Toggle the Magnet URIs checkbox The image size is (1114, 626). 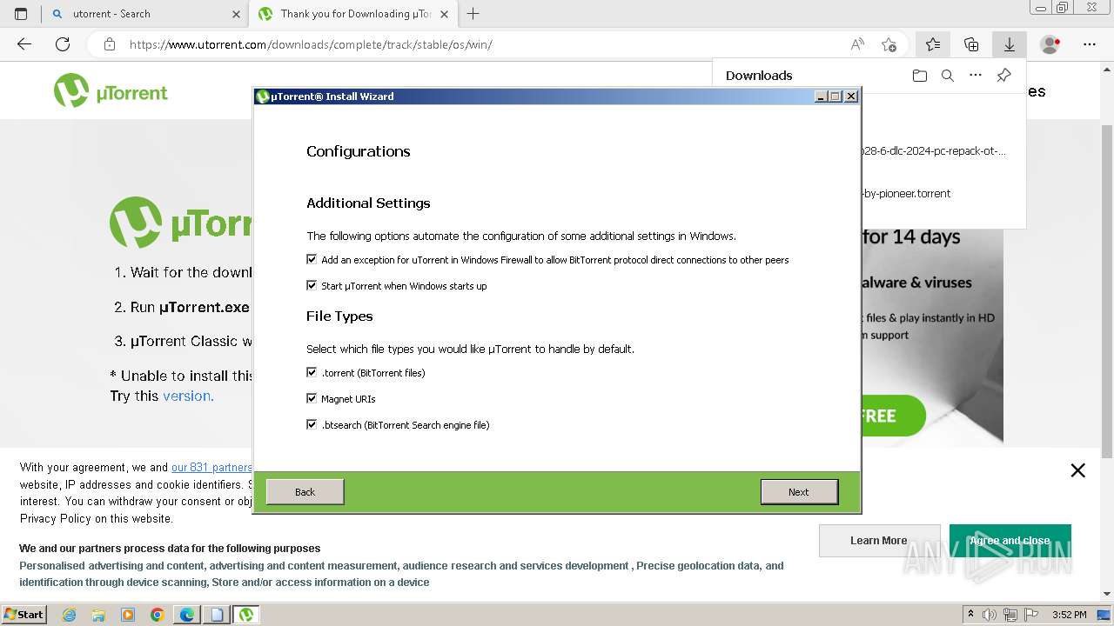pos(312,398)
